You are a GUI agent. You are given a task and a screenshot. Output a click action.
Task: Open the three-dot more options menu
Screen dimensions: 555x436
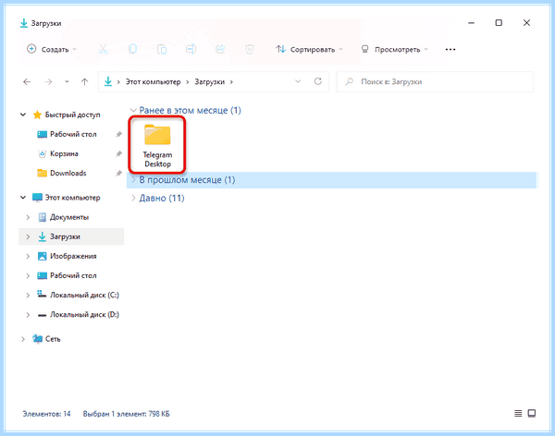pyautogui.click(x=450, y=49)
